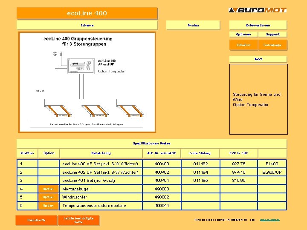
Task: Click Stobag code 011185
Action: click(200, 181)
